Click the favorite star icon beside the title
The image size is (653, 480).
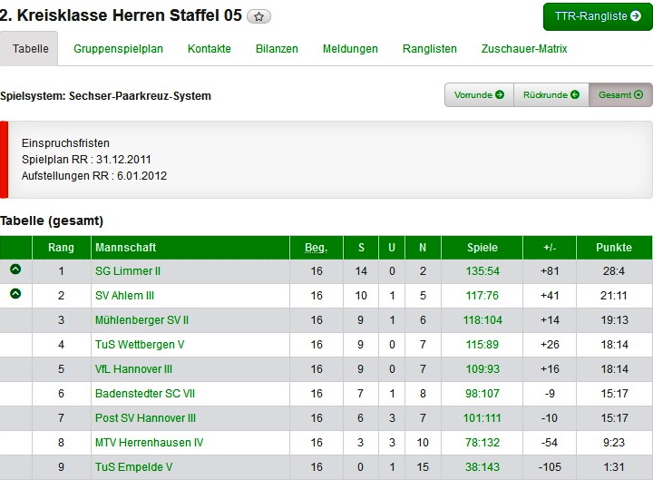pos(258,17)
